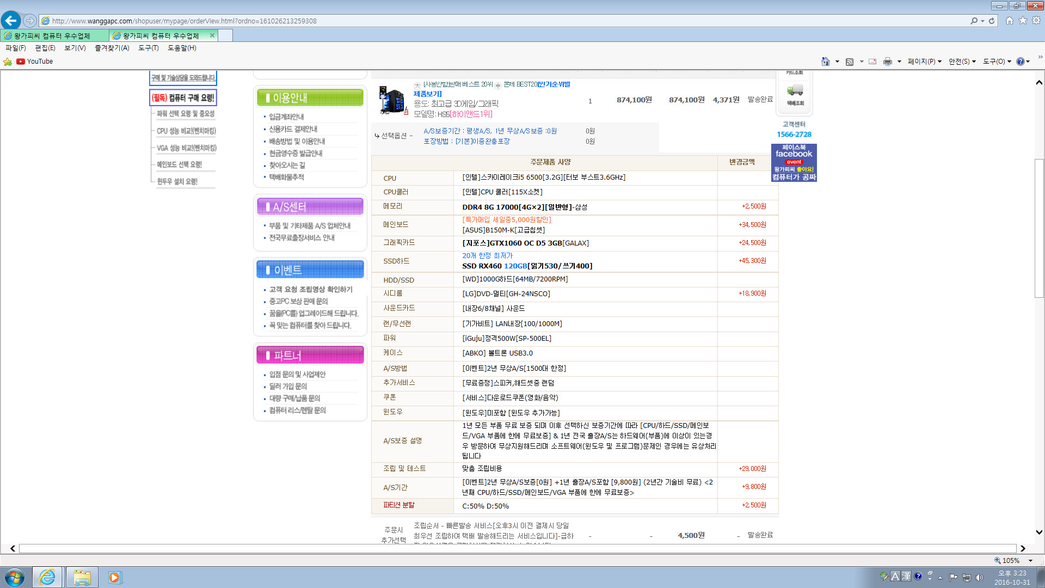This screenshot has width=1045, height=588.
Task: Open the 입금계좌안내 link
Action: click(x=286, y=117)
